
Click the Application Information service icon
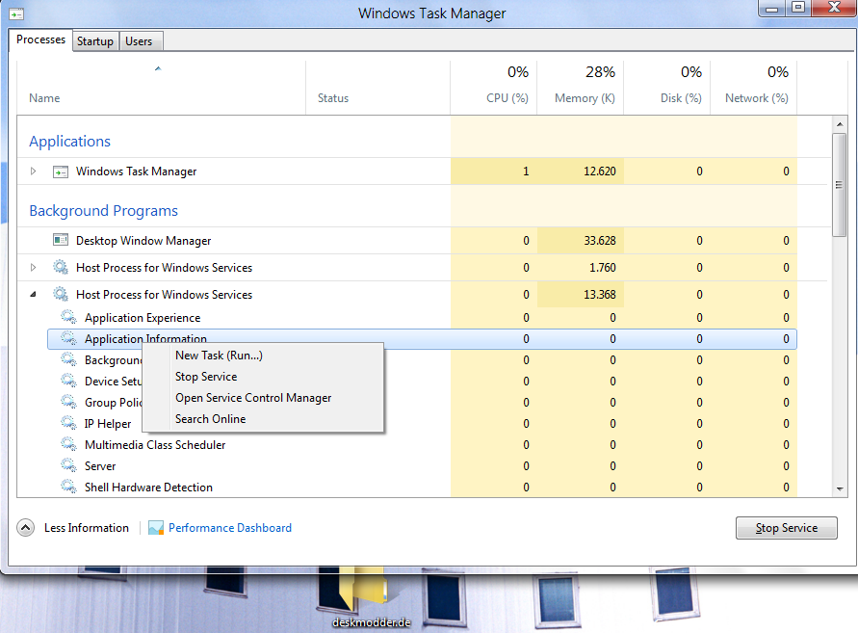click(68, 339)
